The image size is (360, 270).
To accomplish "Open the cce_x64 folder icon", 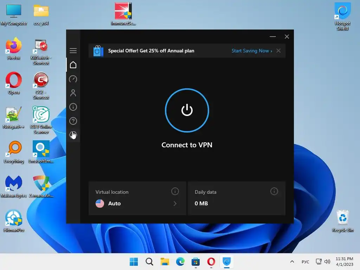I will pos(41,14).
